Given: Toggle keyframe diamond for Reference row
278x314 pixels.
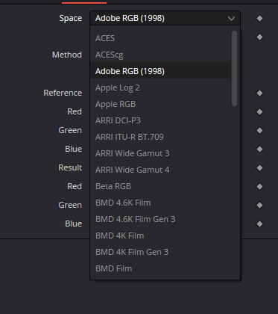Looking at the screenshot, I should [259, 93].
